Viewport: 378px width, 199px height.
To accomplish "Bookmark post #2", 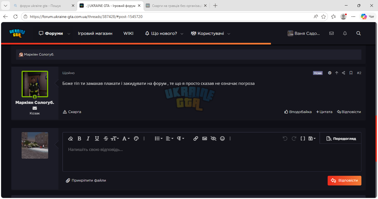I will pyautogui.click(x=351, y=73).
